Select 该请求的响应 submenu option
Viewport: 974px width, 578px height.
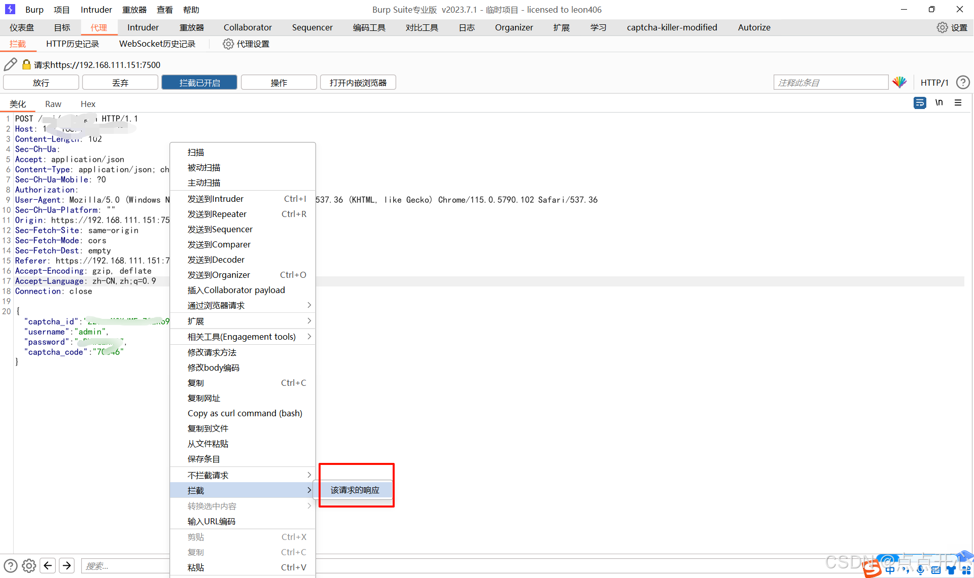(355, 490)
